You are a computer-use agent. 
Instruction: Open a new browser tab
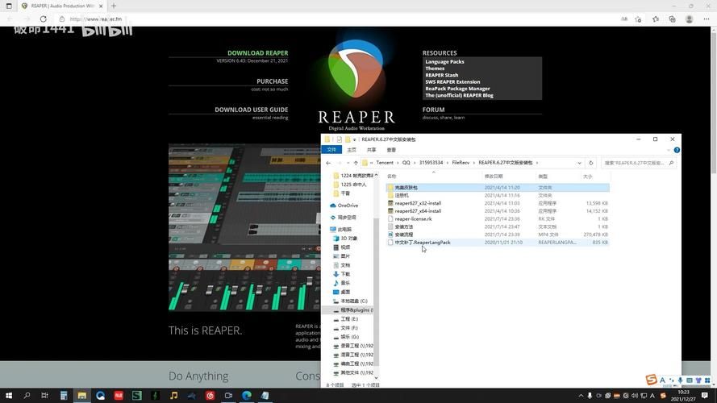click(114, 6)
